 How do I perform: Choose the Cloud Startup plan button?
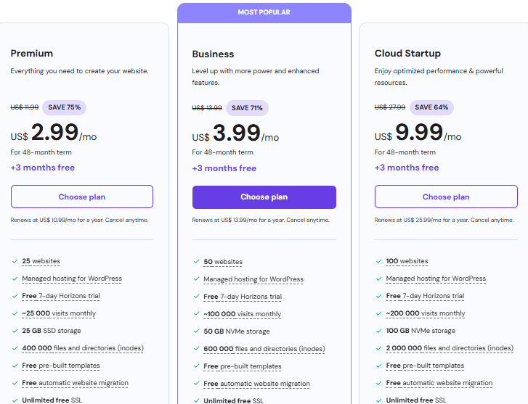[446, 197]
